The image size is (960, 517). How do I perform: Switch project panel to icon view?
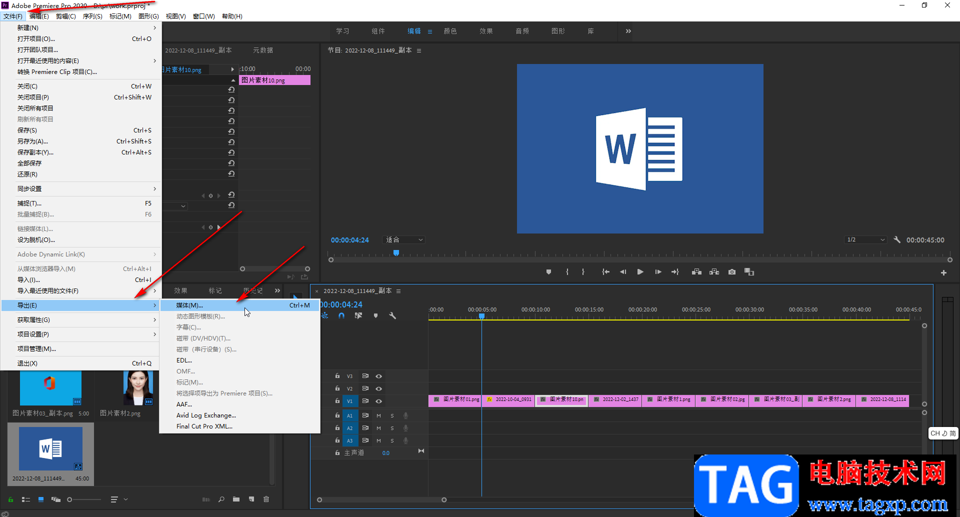41,499
